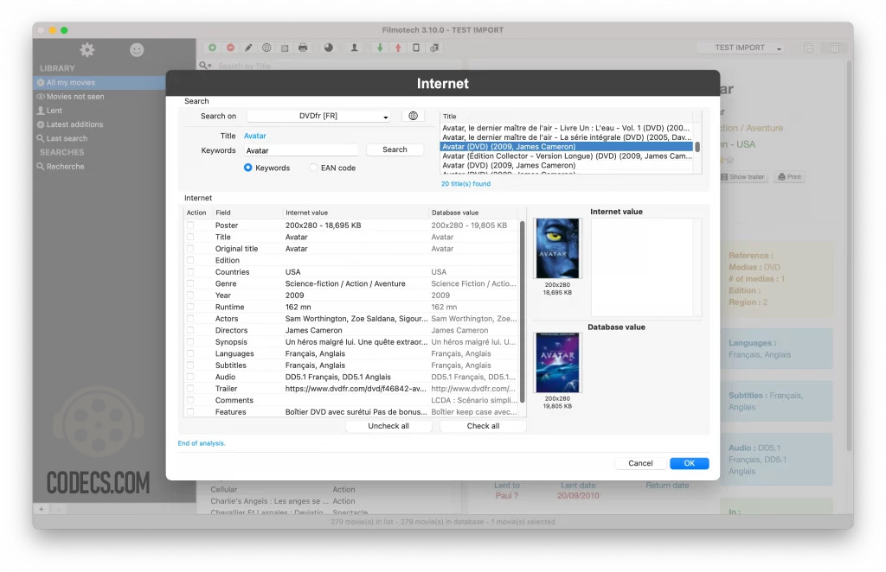Click the person lending icon in toolbar
This screenshot has height=572, width=886.
coord(354,48)
